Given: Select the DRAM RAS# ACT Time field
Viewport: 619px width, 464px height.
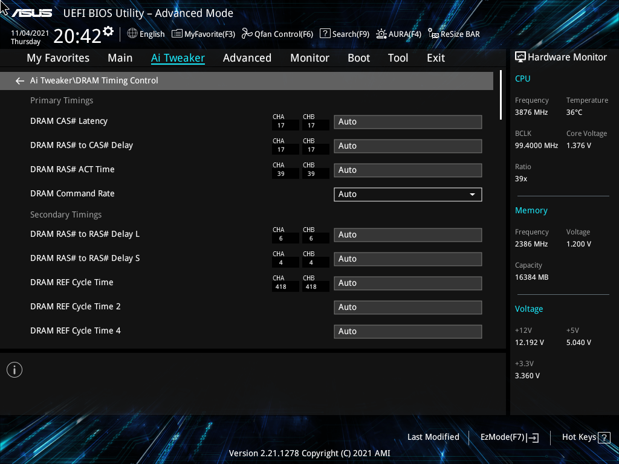Looking at the screenshot, I should point(408,170).
